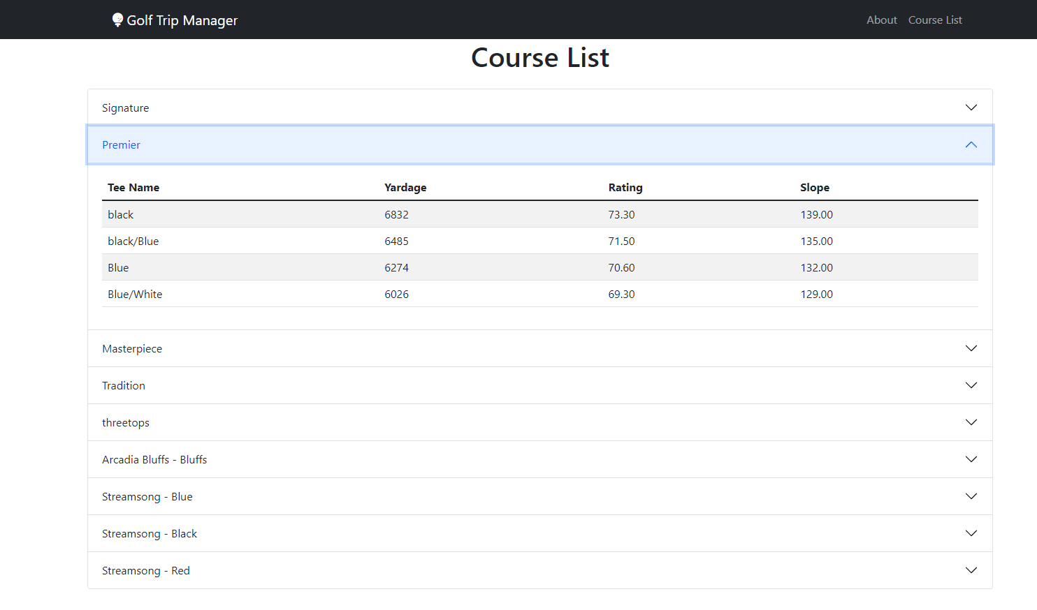Click the chevron on the Signature row
The image size is (1037, 610).
pos(971,107)
